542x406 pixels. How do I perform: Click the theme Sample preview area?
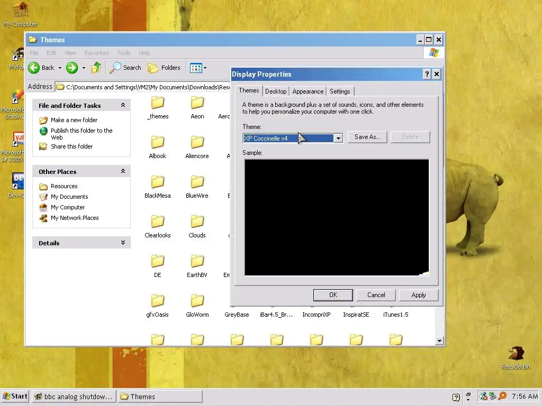click(x=337, y=217)
